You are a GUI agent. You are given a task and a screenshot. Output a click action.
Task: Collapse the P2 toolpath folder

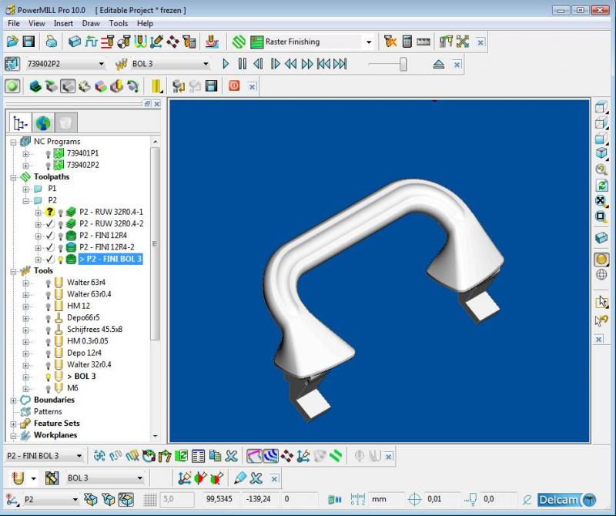point(26,201)
